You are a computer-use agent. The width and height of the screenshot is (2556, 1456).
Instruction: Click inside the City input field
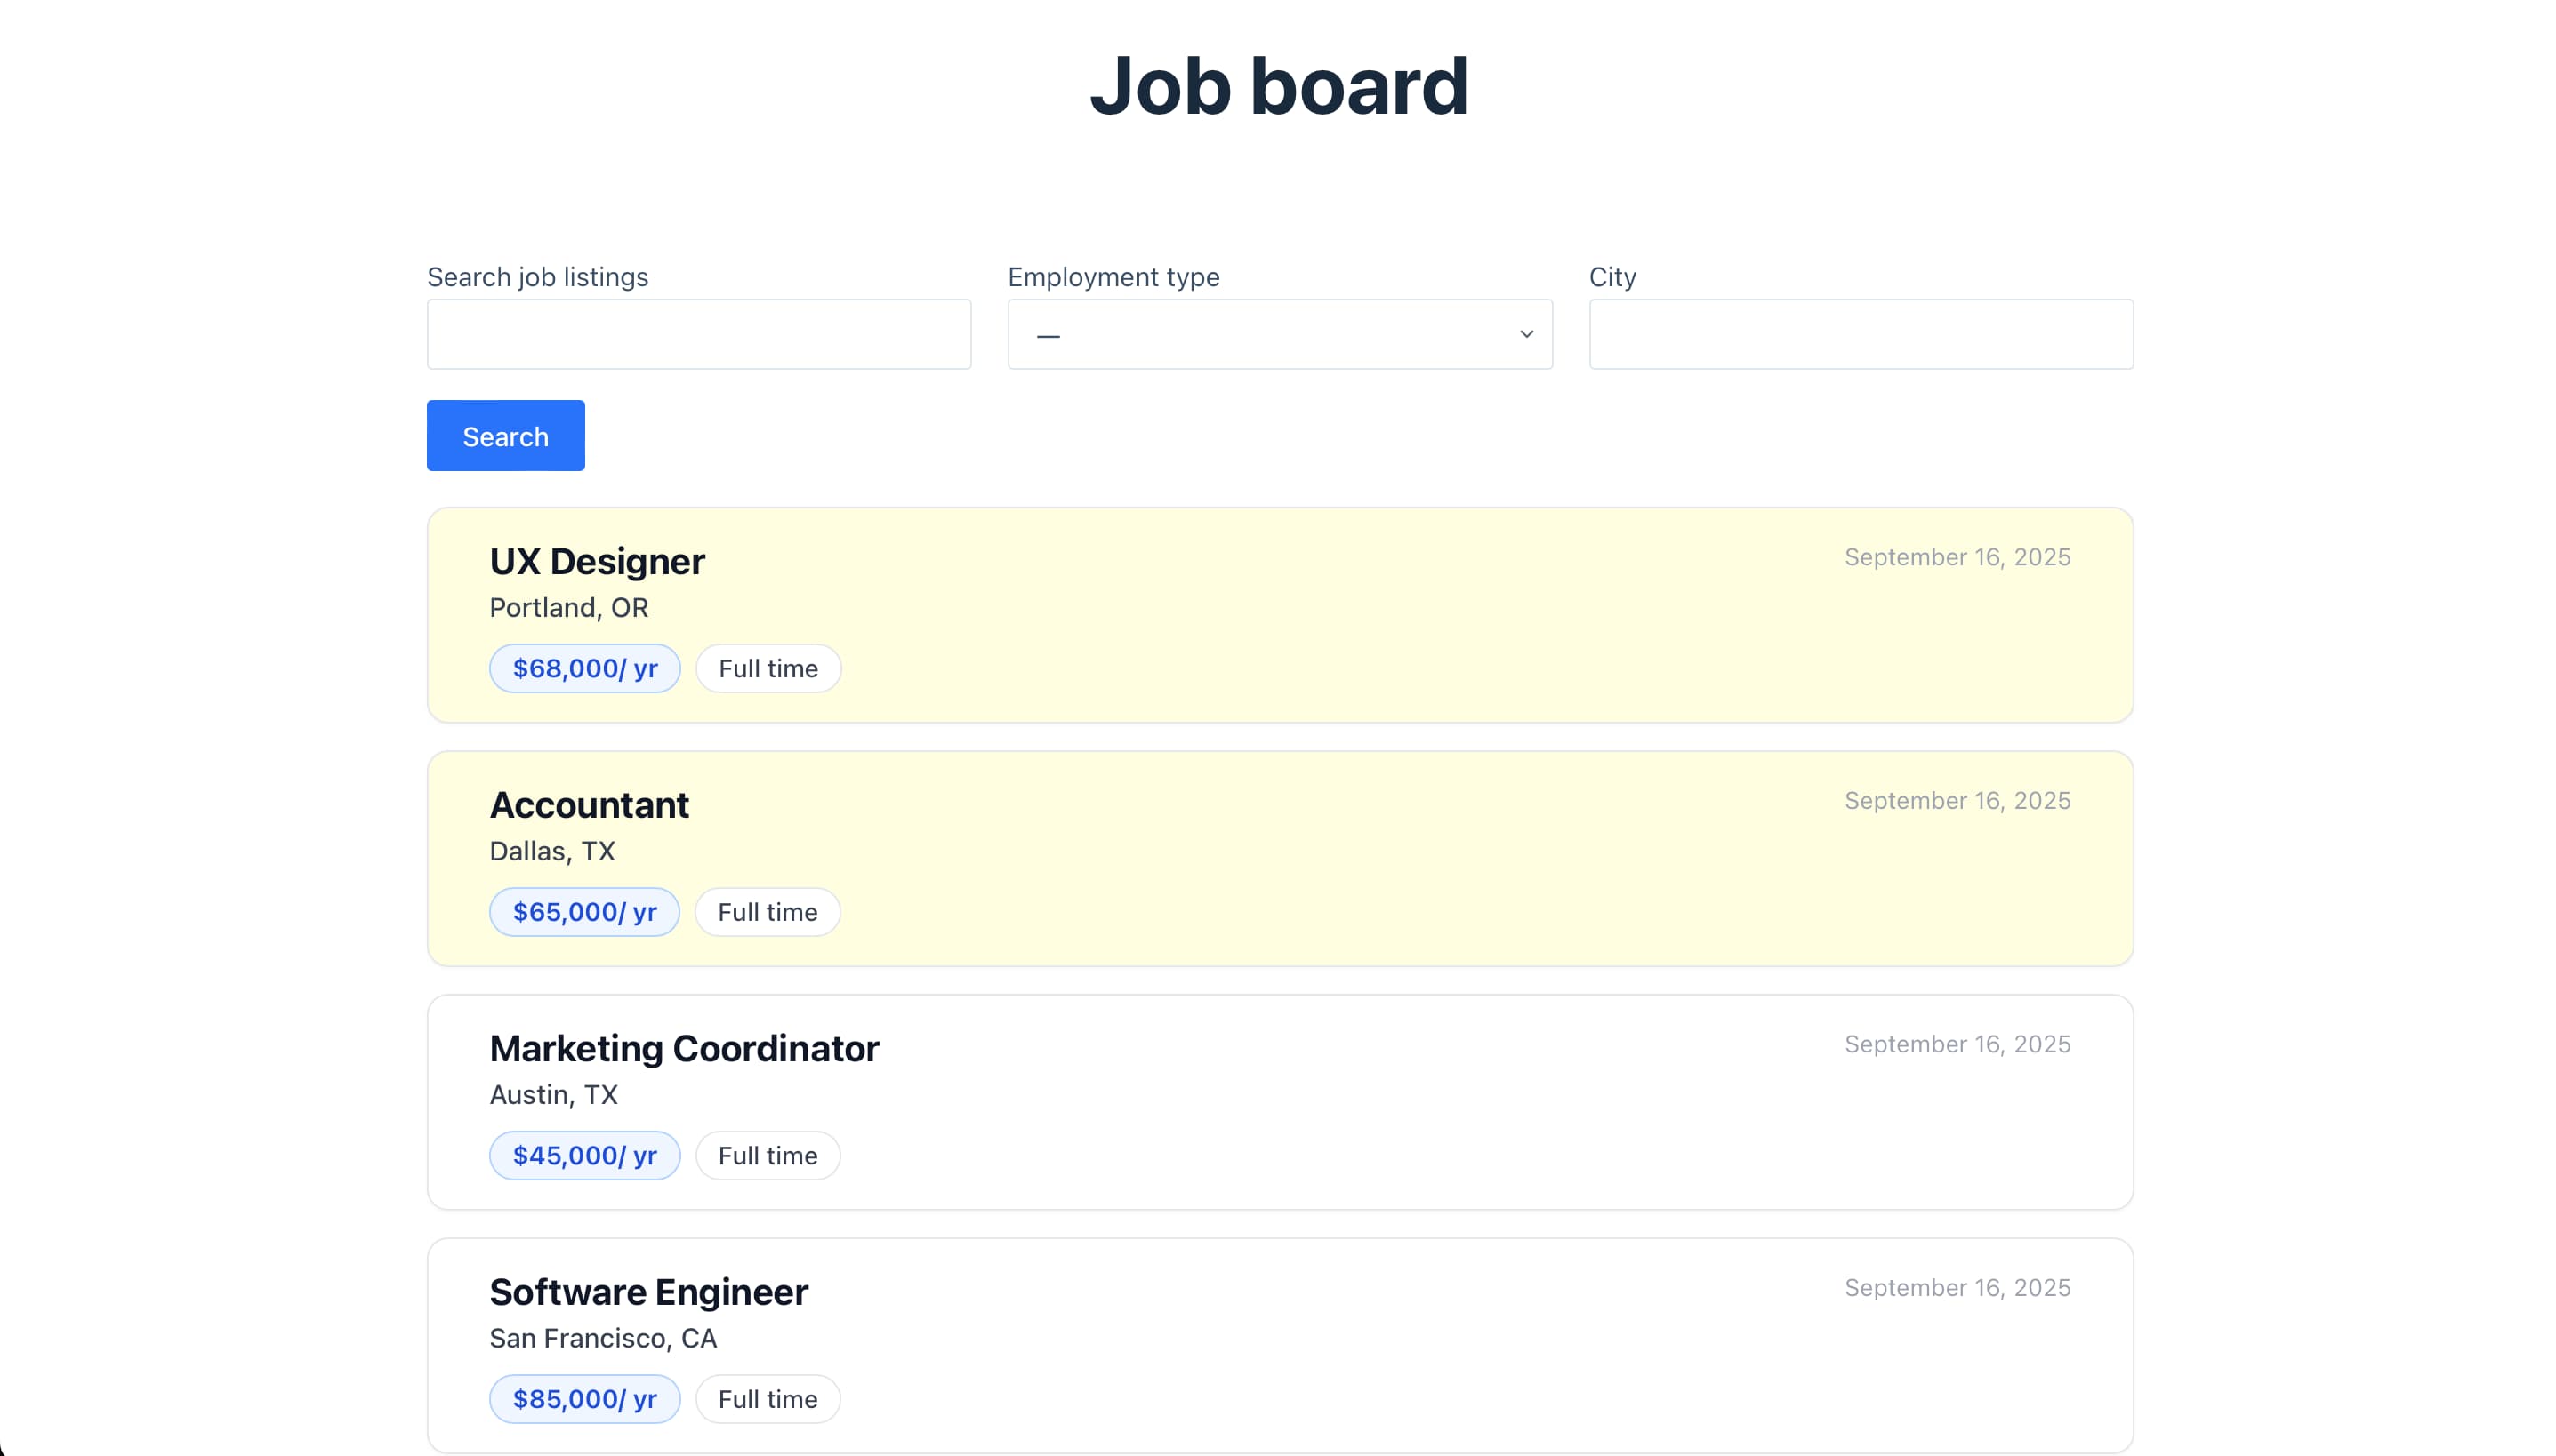(x=1859, y=334)
